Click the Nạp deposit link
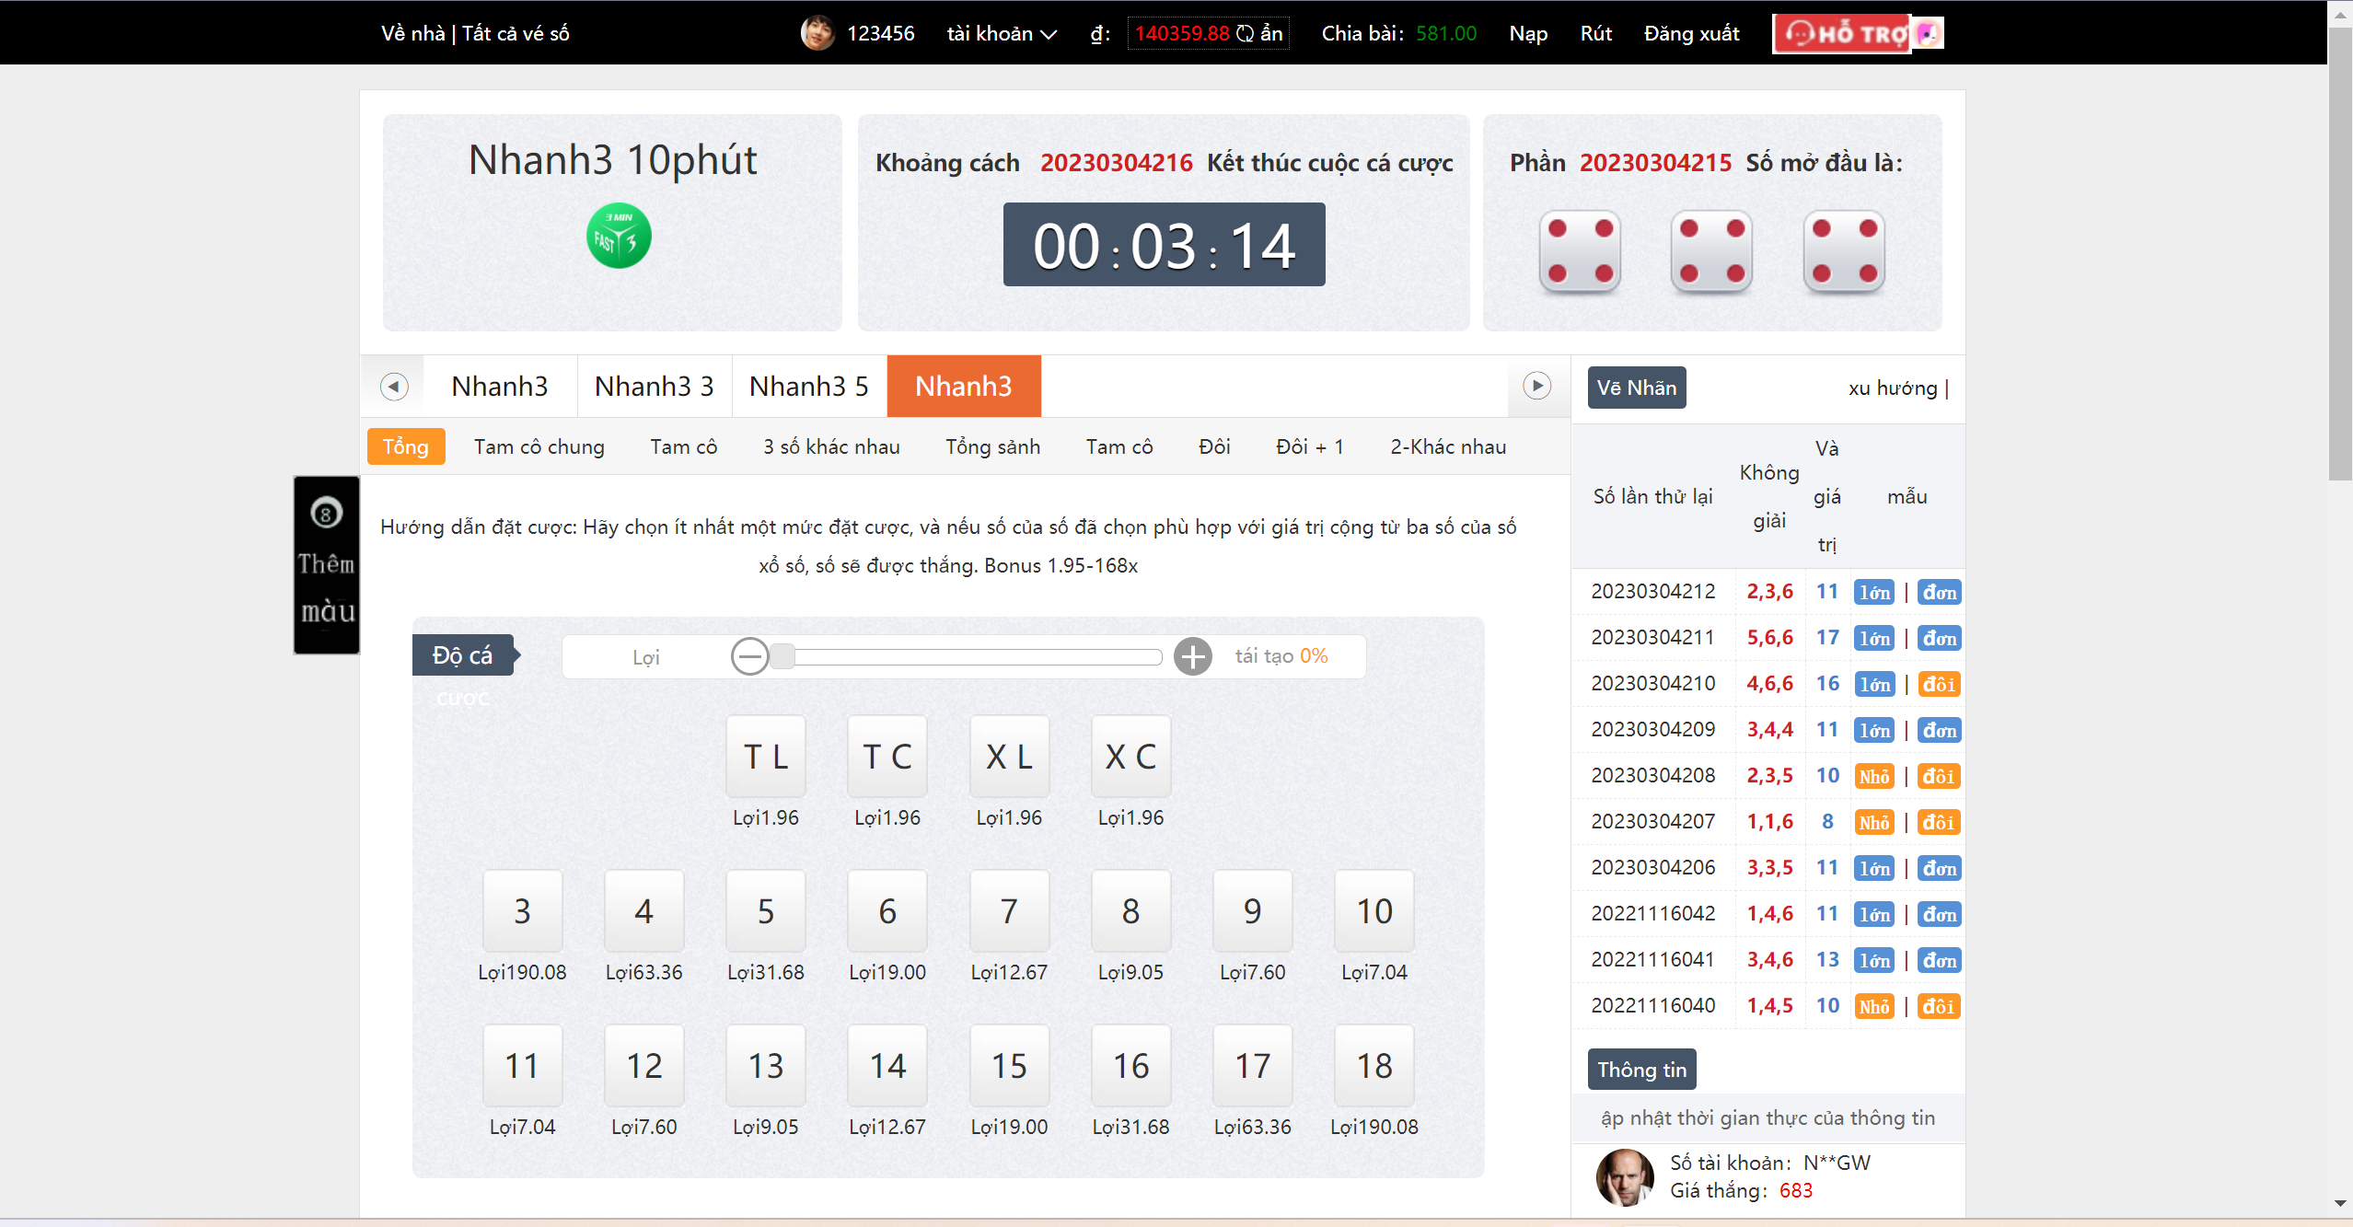Image resolution: width=2353 pixels, height=1227 pixels. (x=1527, y=34)
